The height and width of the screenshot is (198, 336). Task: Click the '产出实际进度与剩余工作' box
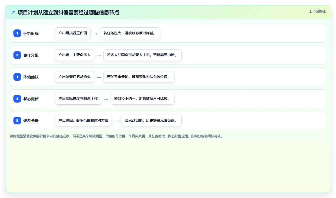click(x=78, y=99)
